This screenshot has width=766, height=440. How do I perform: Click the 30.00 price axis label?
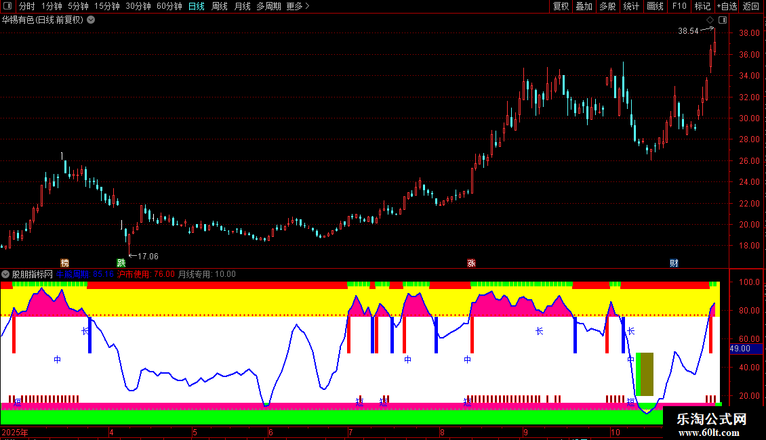749,118
